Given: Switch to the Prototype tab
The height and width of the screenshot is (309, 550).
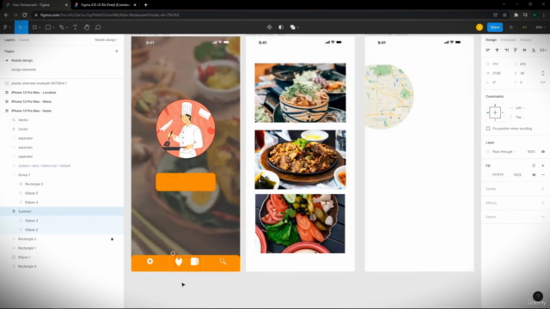Looking at the screenshot, I should pyautogui.click(x=508, y=40).
